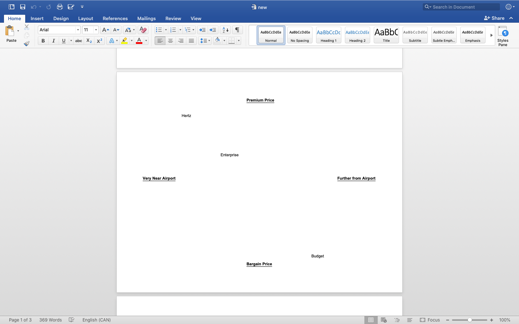Switch to the Mailings tab
Viewport: 519px width, 324px height.
pos(146,18)
